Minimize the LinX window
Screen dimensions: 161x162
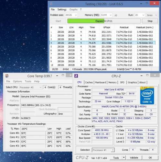click(141, 4)
